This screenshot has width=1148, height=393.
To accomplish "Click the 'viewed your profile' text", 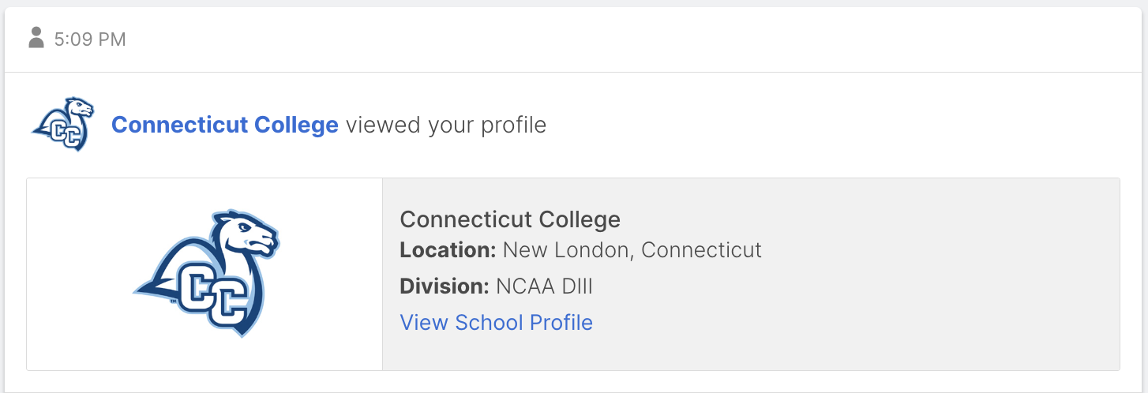I will (446, 125).
